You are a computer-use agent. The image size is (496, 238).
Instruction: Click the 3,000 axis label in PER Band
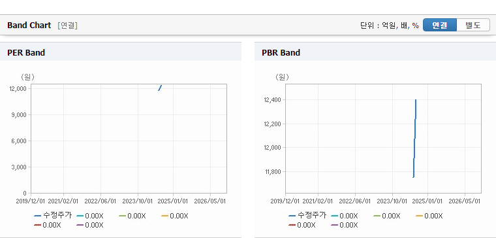click(x=19, y=167)
